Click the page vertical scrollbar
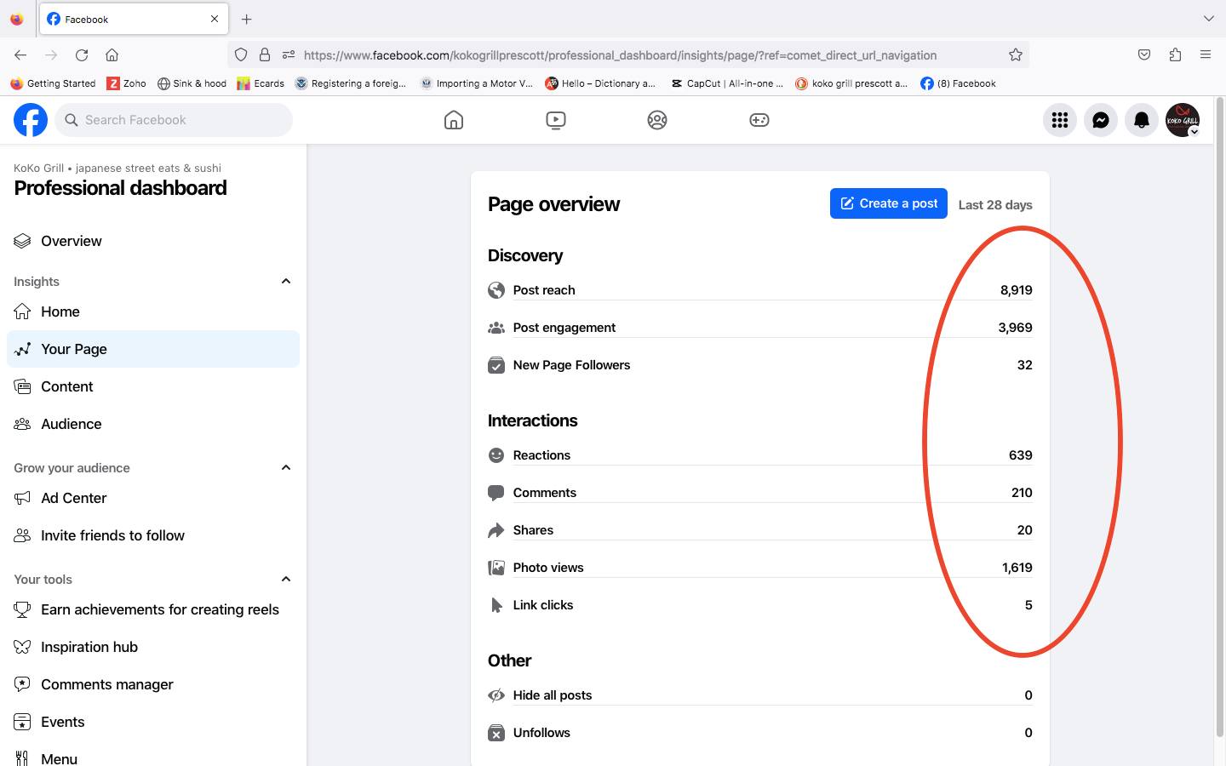This screenshot has width=1226, height=766. pyautogui.click(x=1218, y=426)
